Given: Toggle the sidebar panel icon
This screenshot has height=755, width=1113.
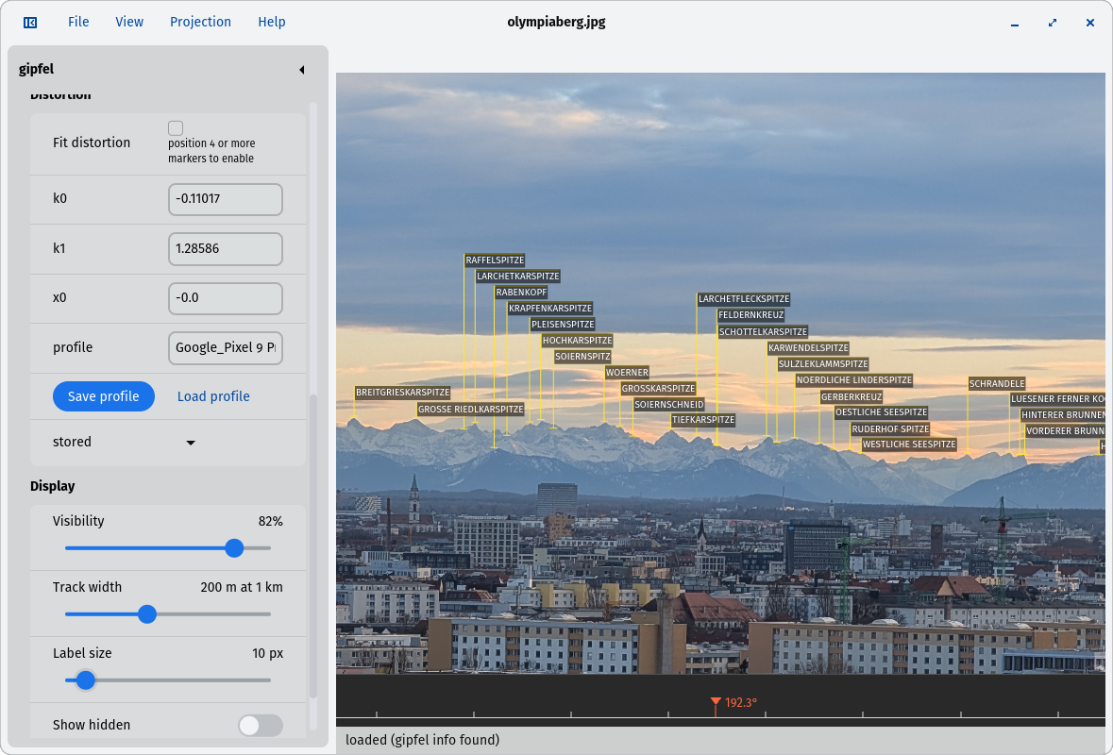Looking at the screenshot, I should (x=30, y=23).
